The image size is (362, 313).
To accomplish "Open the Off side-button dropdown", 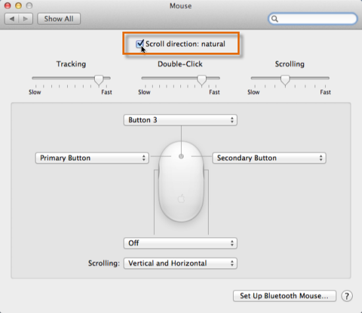I will click(180, 243).
